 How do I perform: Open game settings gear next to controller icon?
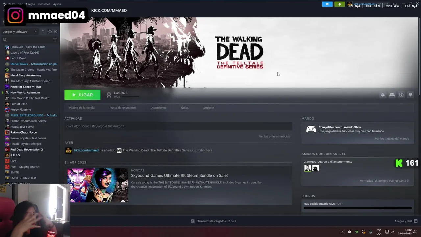click(383, 95)
